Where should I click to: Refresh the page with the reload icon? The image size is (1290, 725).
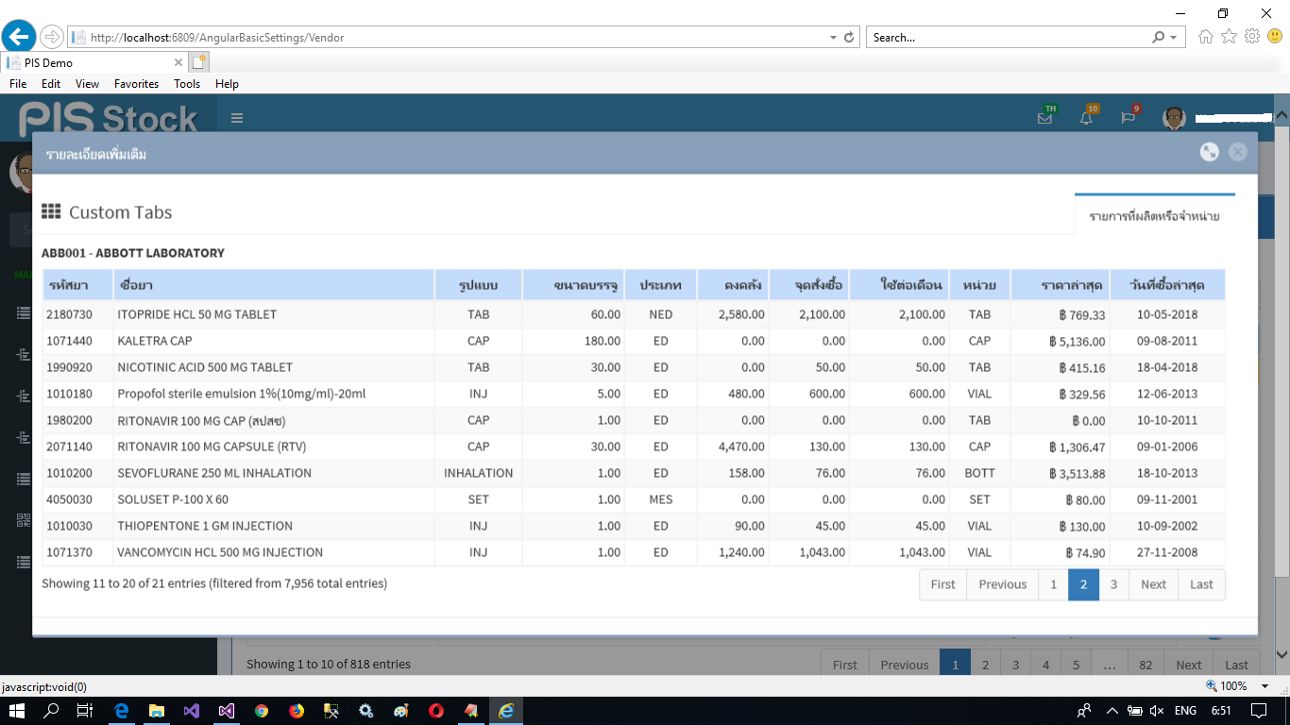tap(849, 38)
